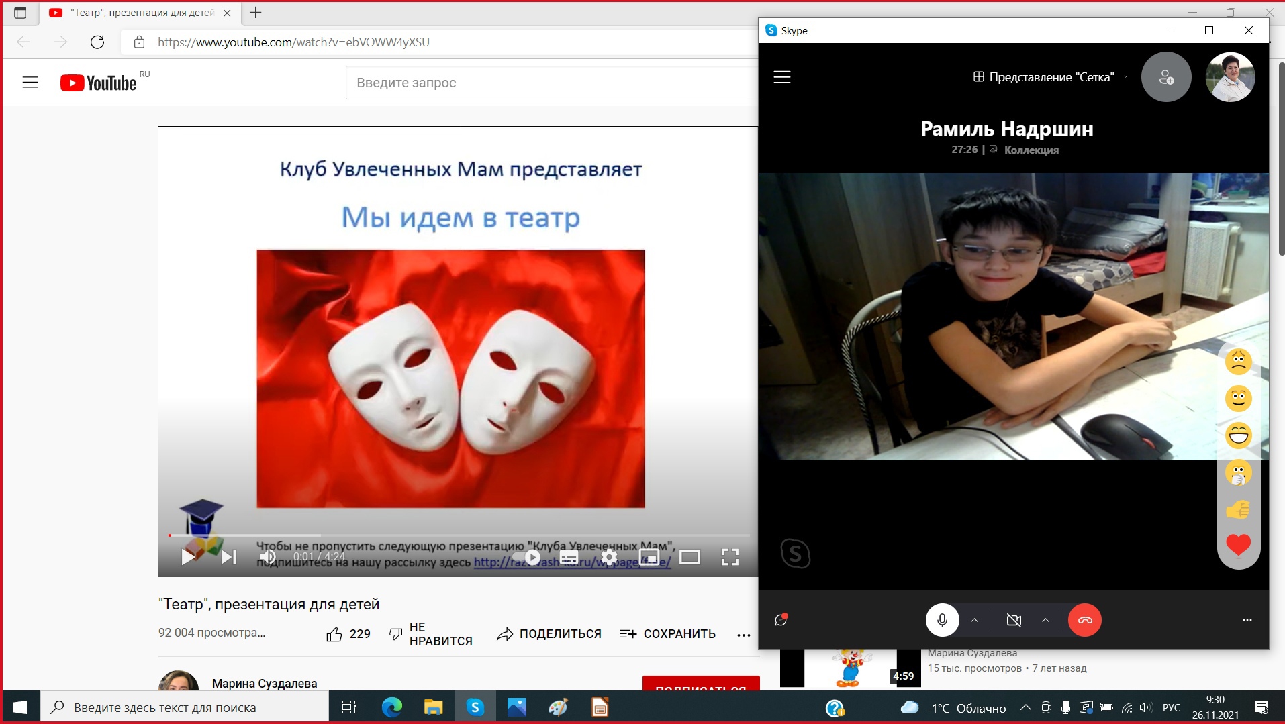Viewport: 1285px width, 724px height.
Task: Open browser tab actions menu
Action: click(x=20, y=12)
